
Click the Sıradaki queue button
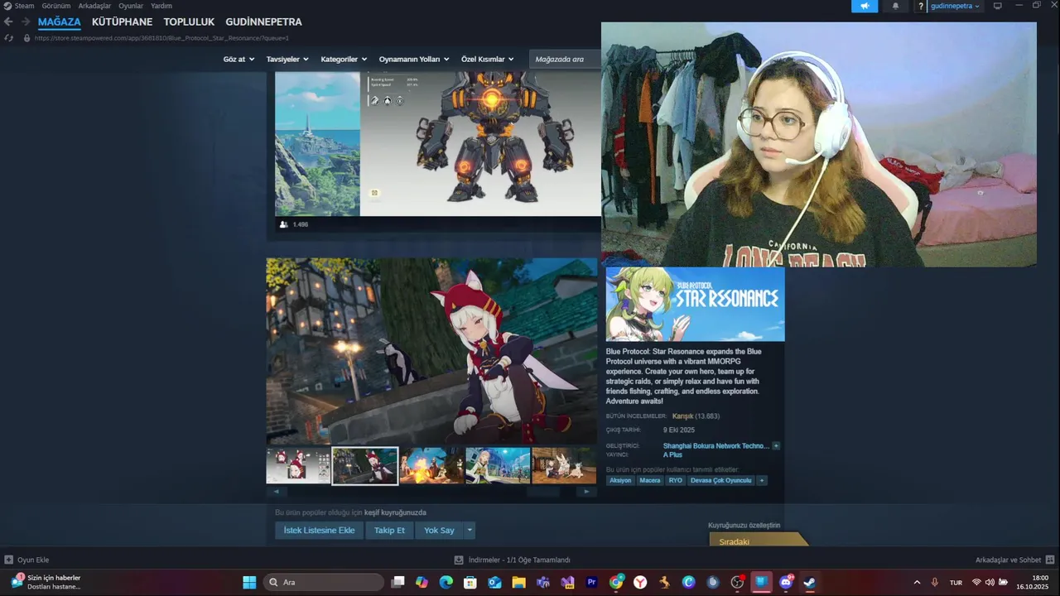tap(758, 540)
